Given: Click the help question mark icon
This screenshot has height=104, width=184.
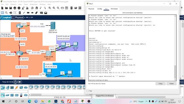Looking at the screenshot, I should [181, 8].
